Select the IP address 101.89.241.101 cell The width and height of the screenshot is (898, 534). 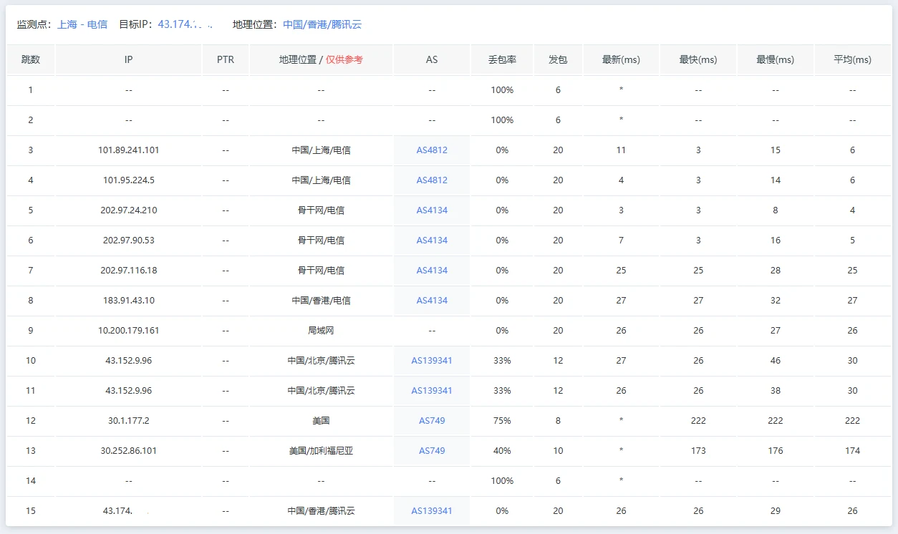click(x=129, y=150)
